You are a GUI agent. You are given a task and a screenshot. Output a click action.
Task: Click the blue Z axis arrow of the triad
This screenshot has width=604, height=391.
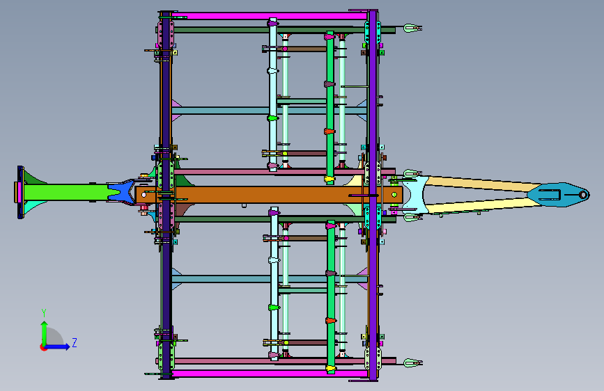click(57, 346)
